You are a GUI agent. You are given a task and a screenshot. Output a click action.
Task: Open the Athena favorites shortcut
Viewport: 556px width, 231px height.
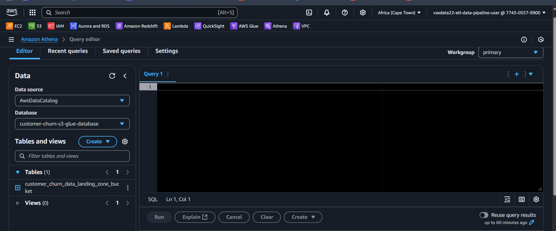tap(275, 26)
